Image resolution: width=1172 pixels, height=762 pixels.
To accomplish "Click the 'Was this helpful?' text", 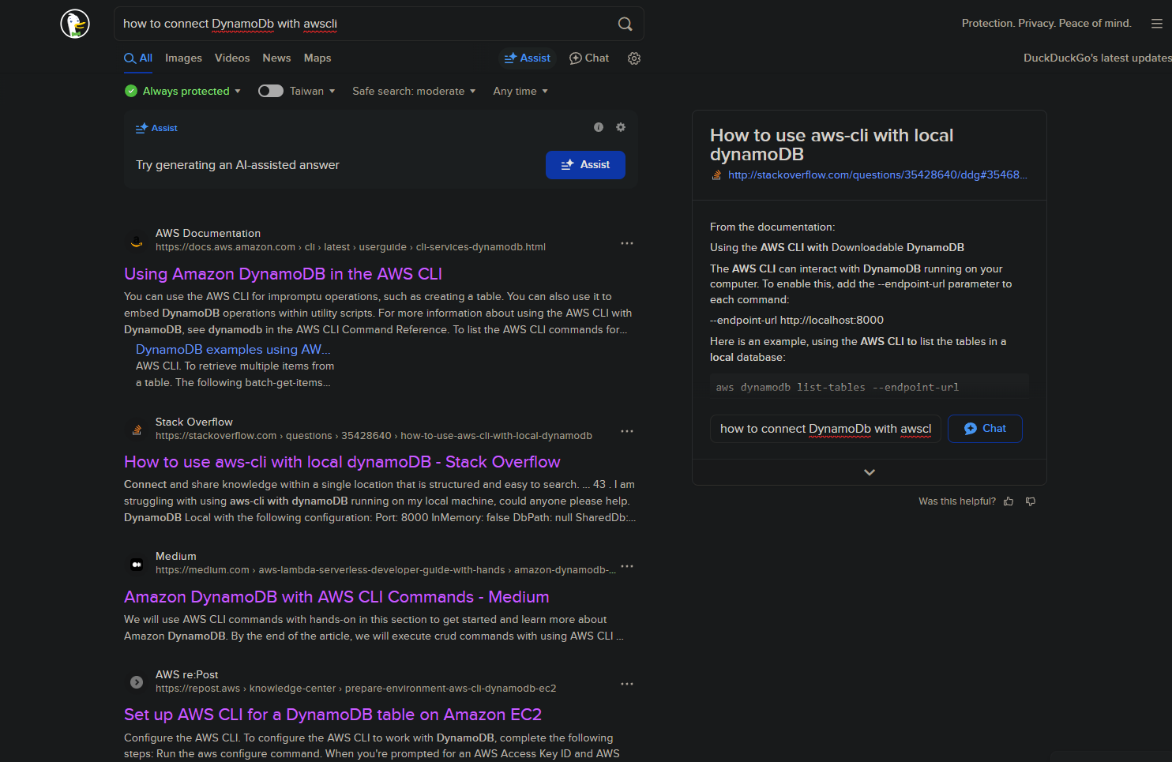I will [957, 501].
